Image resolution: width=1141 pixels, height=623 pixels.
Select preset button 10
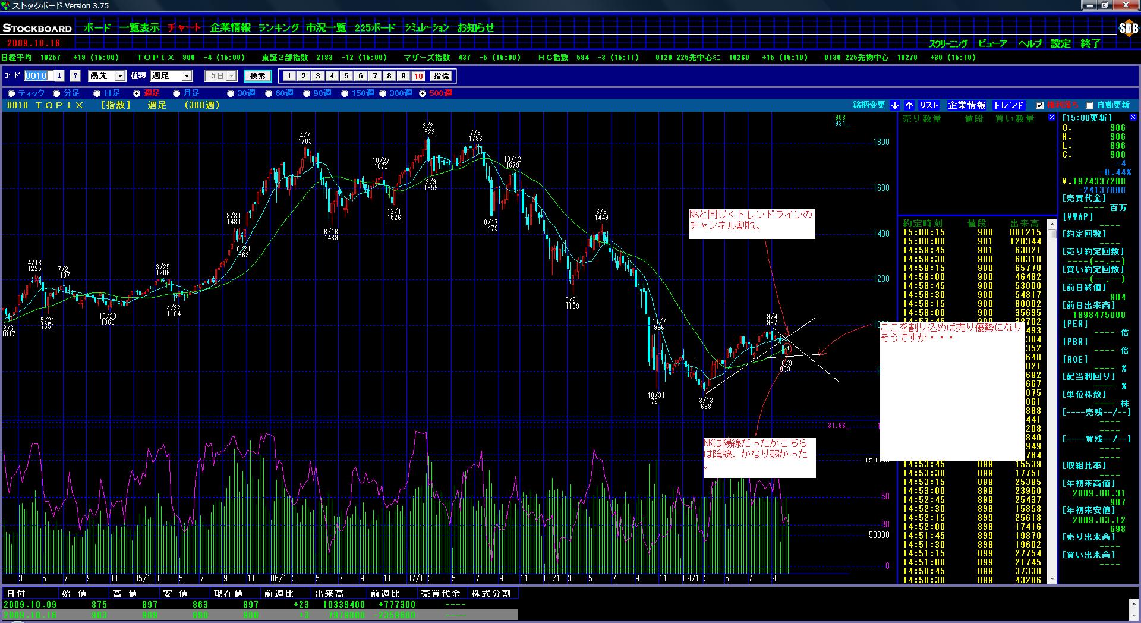(418, 76)
